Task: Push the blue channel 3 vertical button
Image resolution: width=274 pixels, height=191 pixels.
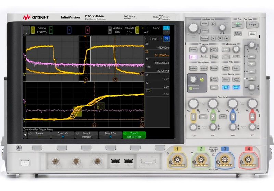Action: [233, 117]
